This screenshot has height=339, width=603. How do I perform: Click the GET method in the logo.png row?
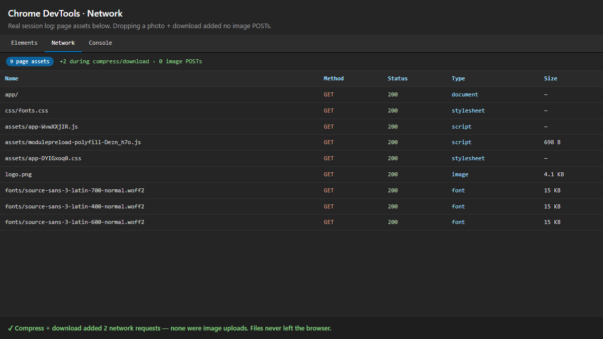[329, 174]
